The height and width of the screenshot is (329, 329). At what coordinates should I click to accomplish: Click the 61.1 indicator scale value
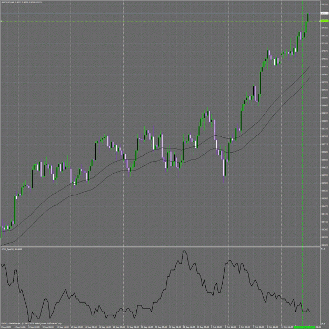click(x=323, y=248)
